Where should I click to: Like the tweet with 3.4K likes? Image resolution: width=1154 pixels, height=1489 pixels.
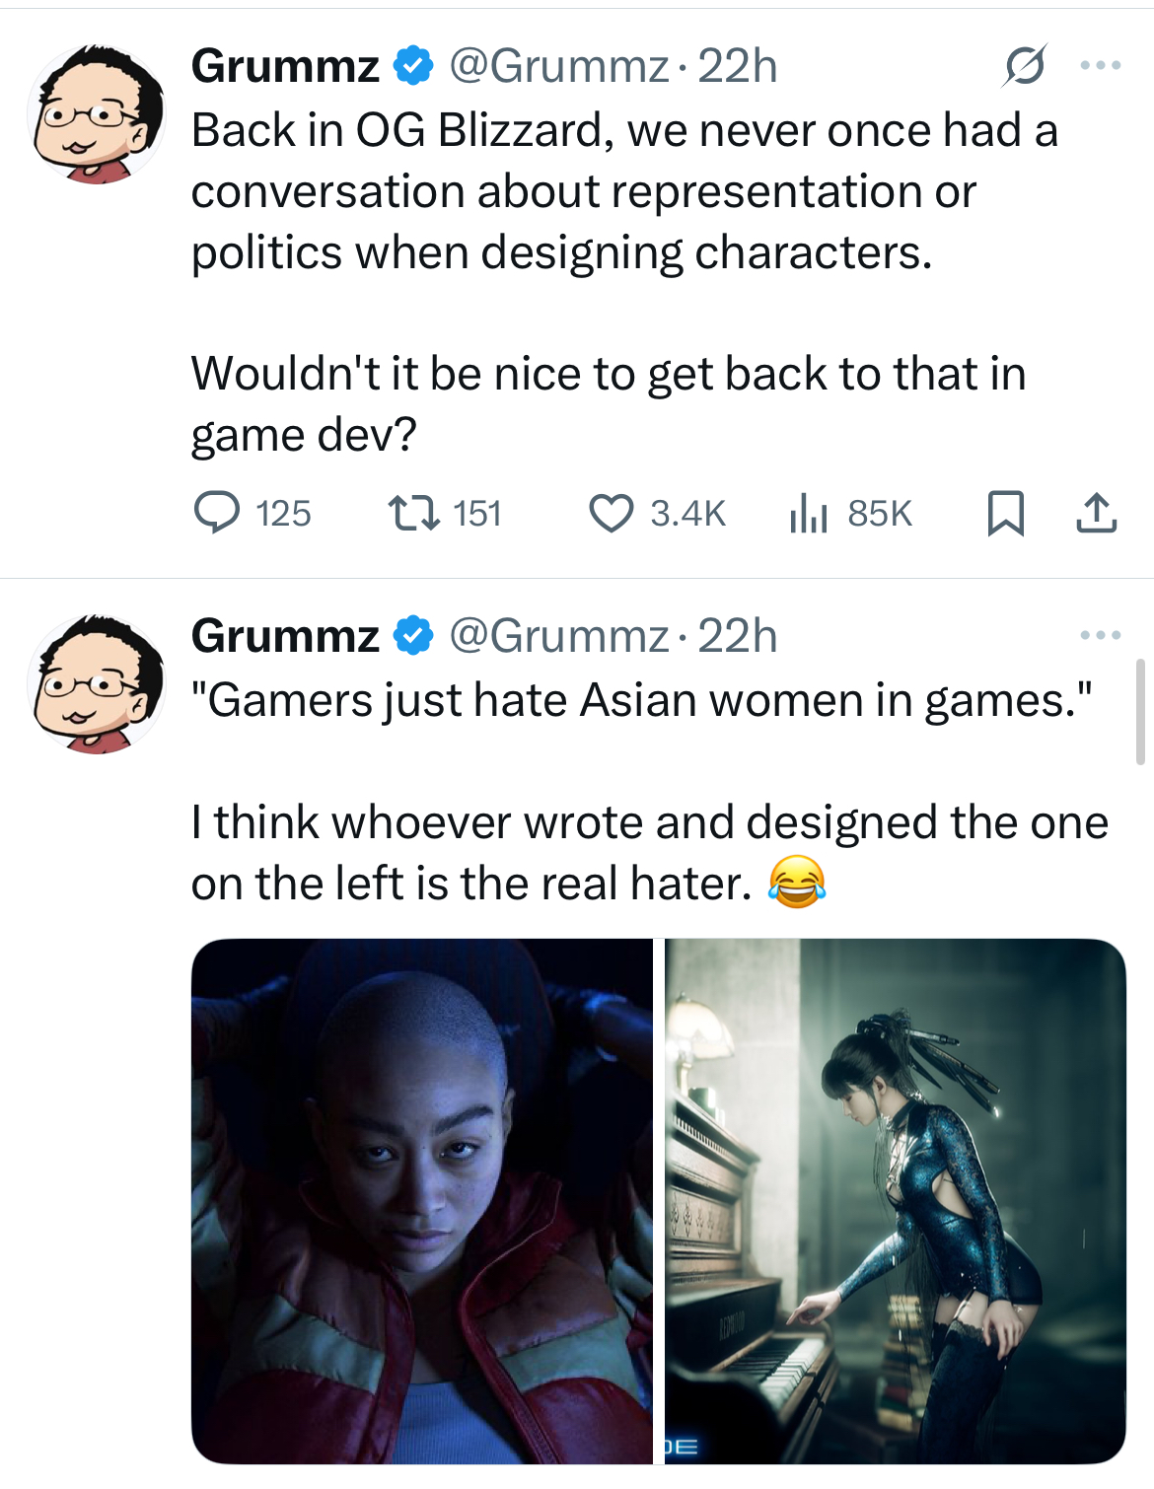(x=658, y=514)
